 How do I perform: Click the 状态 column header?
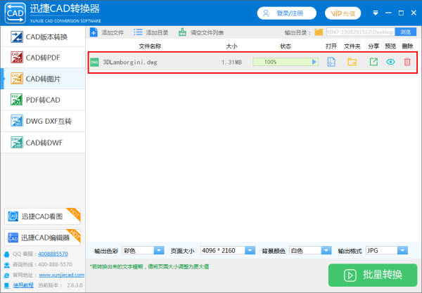[286, 46]
